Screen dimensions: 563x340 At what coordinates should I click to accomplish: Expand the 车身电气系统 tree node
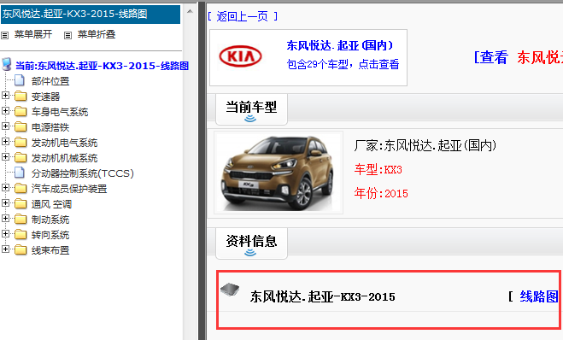pyautogui.click(x=5, y=110)
